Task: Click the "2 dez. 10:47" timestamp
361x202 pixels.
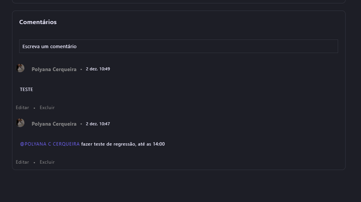Action: (98, 124)
